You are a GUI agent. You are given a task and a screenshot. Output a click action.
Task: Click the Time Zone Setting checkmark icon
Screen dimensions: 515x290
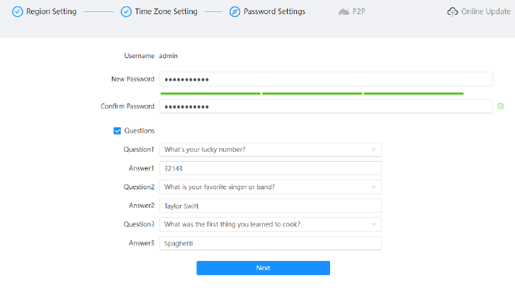coord(126,12)
